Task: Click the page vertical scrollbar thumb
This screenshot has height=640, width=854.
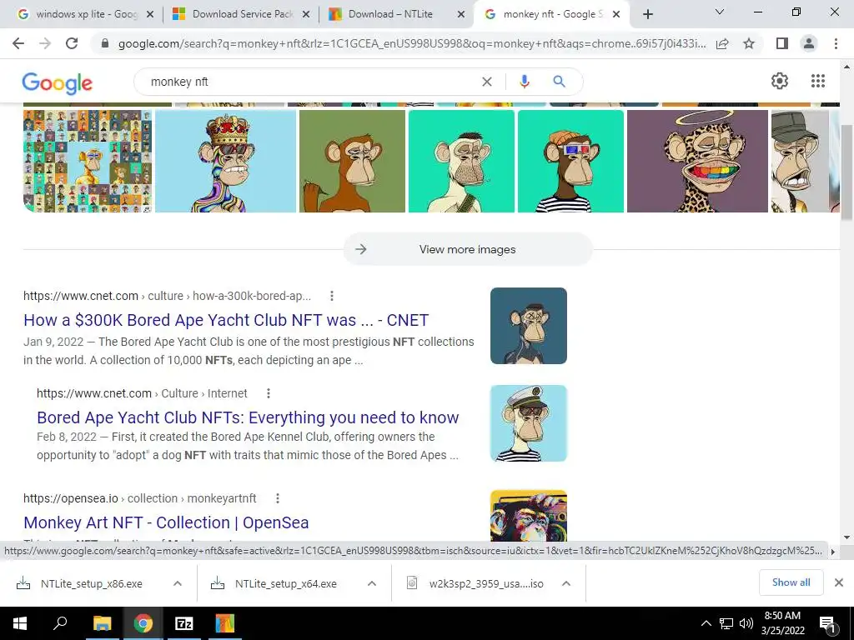Action: [846, 172]
